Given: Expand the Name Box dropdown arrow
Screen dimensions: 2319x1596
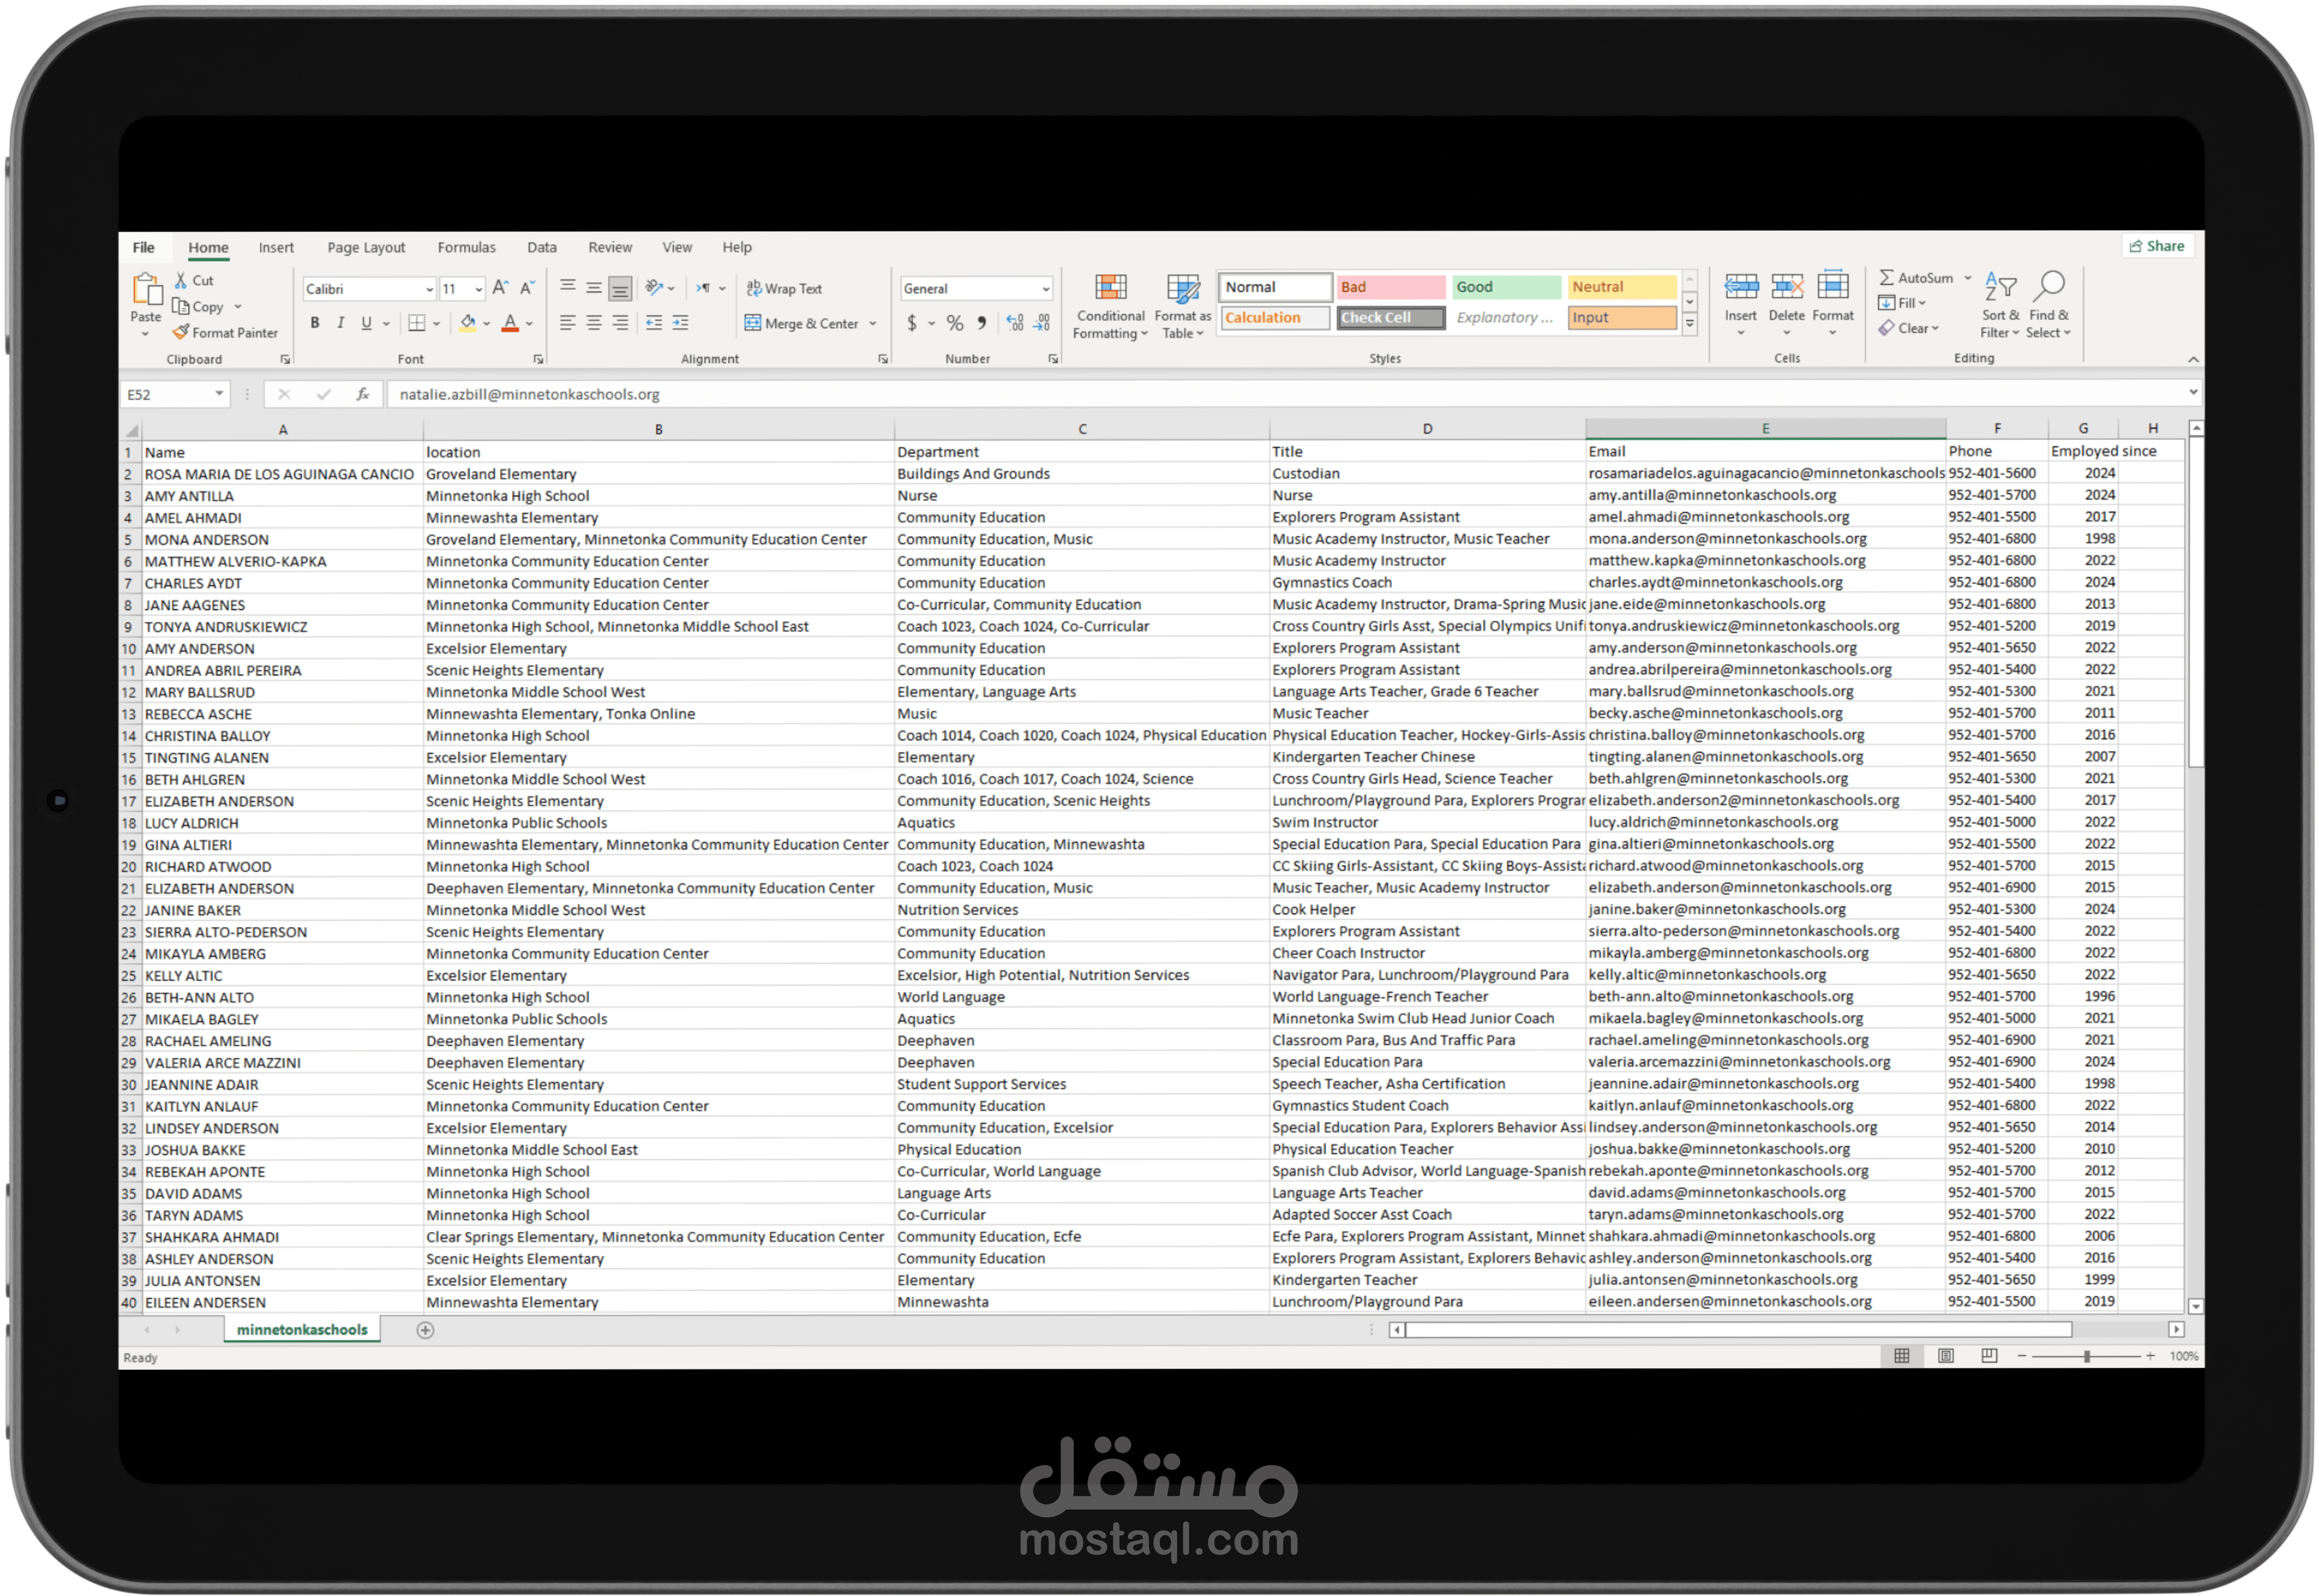Looking at the screenshot, I should tap(219, 394).
